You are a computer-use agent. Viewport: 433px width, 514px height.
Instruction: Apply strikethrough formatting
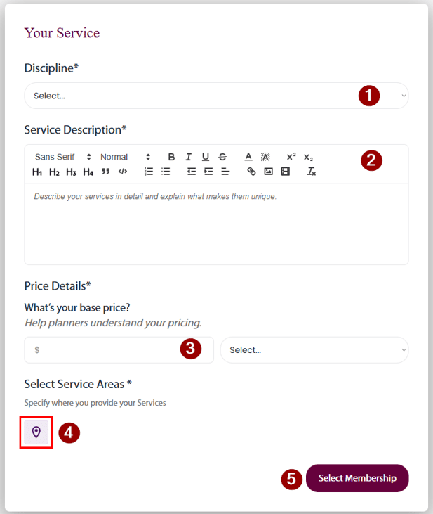coord(222,157)
